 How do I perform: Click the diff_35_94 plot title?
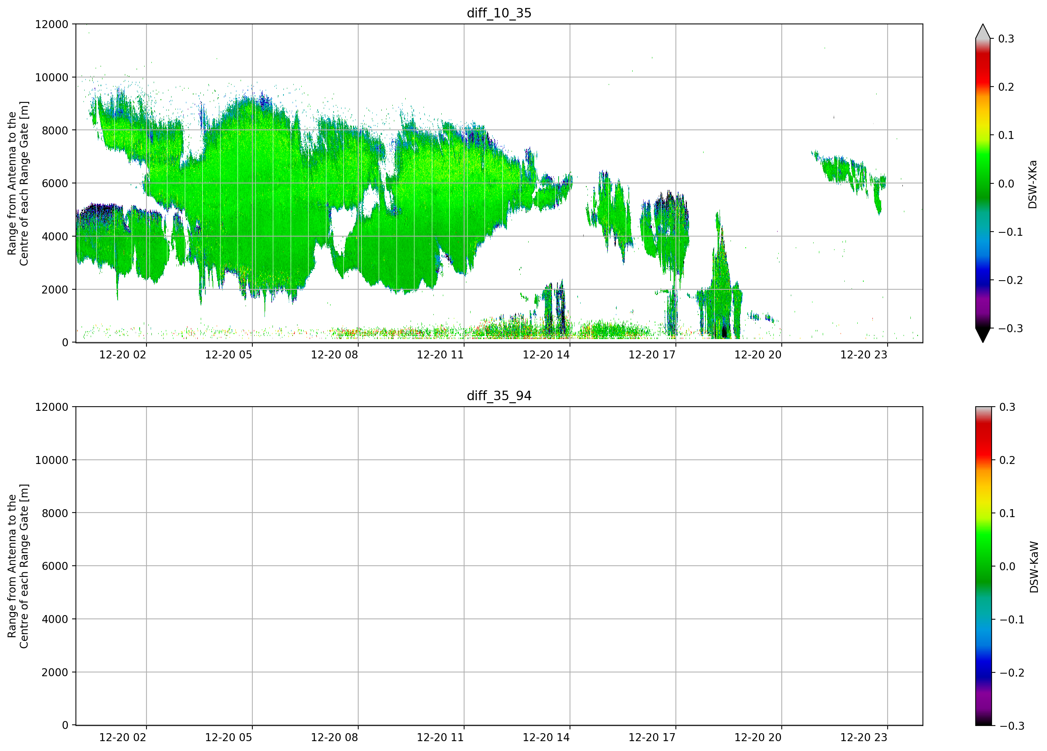pos(499,396)
